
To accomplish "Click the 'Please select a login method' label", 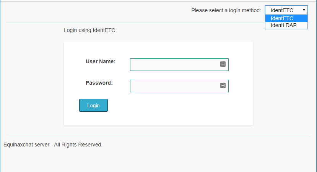I will point(226,10).
